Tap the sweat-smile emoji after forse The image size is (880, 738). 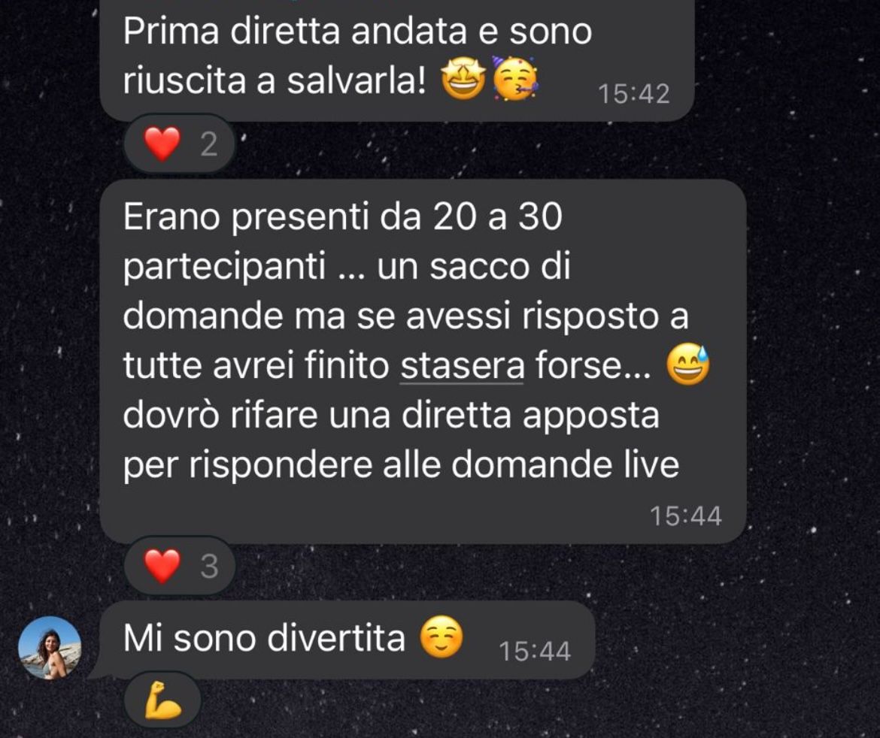coord(687,364)
